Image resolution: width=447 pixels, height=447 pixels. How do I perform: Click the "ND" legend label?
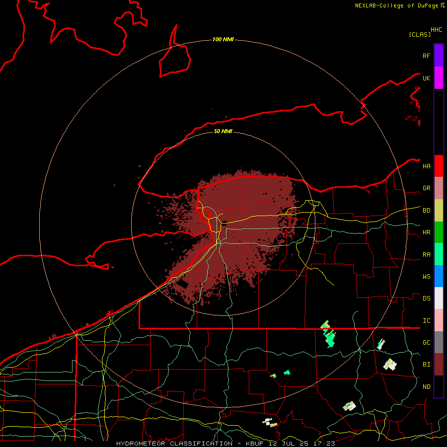tap(426, 387)
